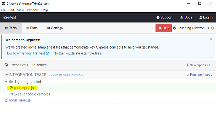Open the Settings tab
216x137 pixels.
[55, 28]
